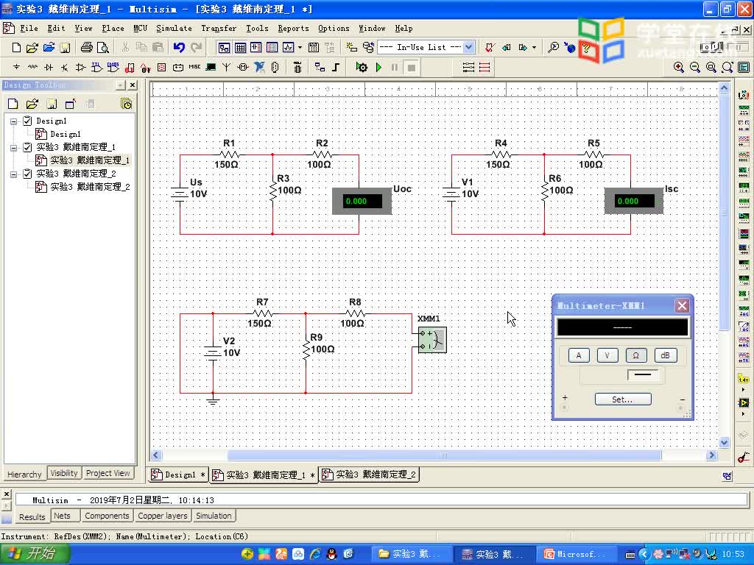Switch the multimeter to decibel mode dB
The width and height of the screenshot is (754, 565).
[x=665, y=355]
